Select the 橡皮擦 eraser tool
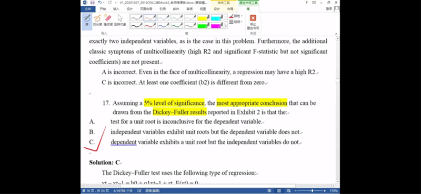Image resolution: width=421 pixels, height=194 pixels. tap(108, 20)
